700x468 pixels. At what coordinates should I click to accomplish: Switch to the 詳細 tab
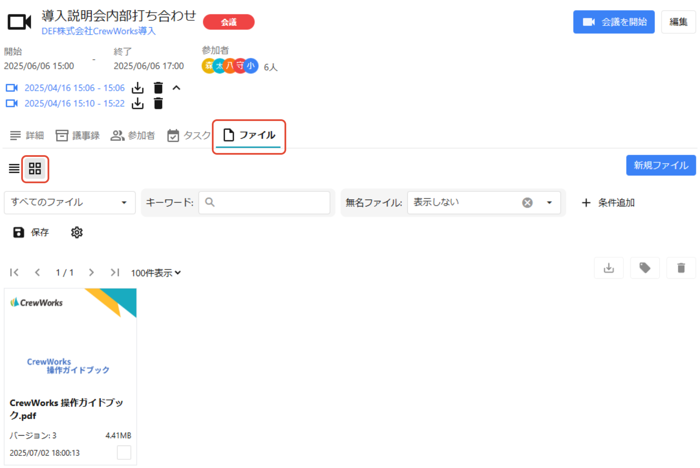(27, 136)
